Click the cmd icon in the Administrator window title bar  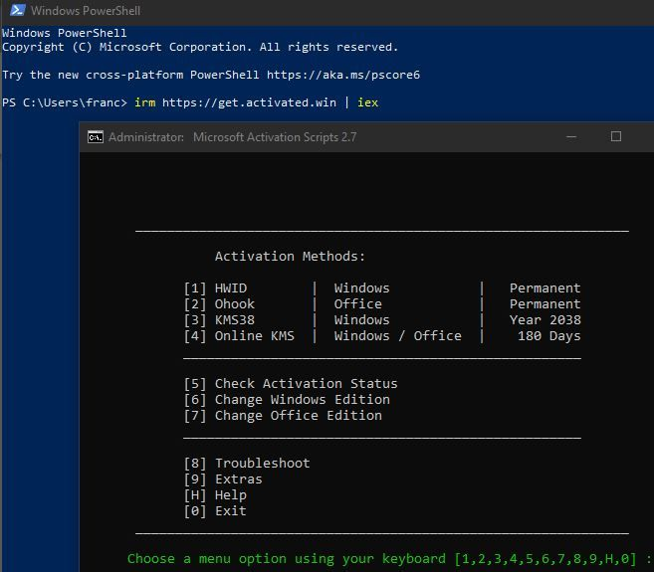[x=96, y=137]
